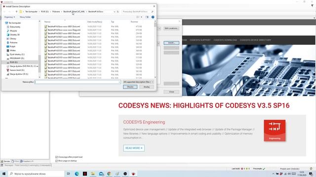Click the Windows taskbar search box
This screenshot has height=177, width=316.
[36, 174]
